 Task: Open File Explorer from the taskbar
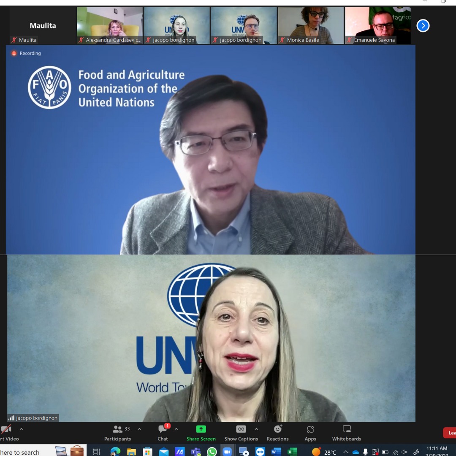[131, 452]
